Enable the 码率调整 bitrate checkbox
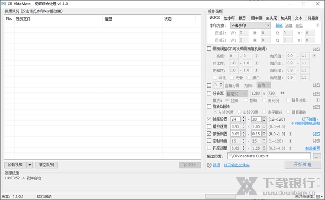 tap(209, 148)
